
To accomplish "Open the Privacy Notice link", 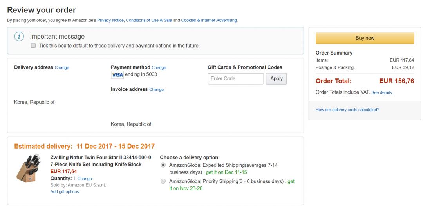I will coord(111,20).
